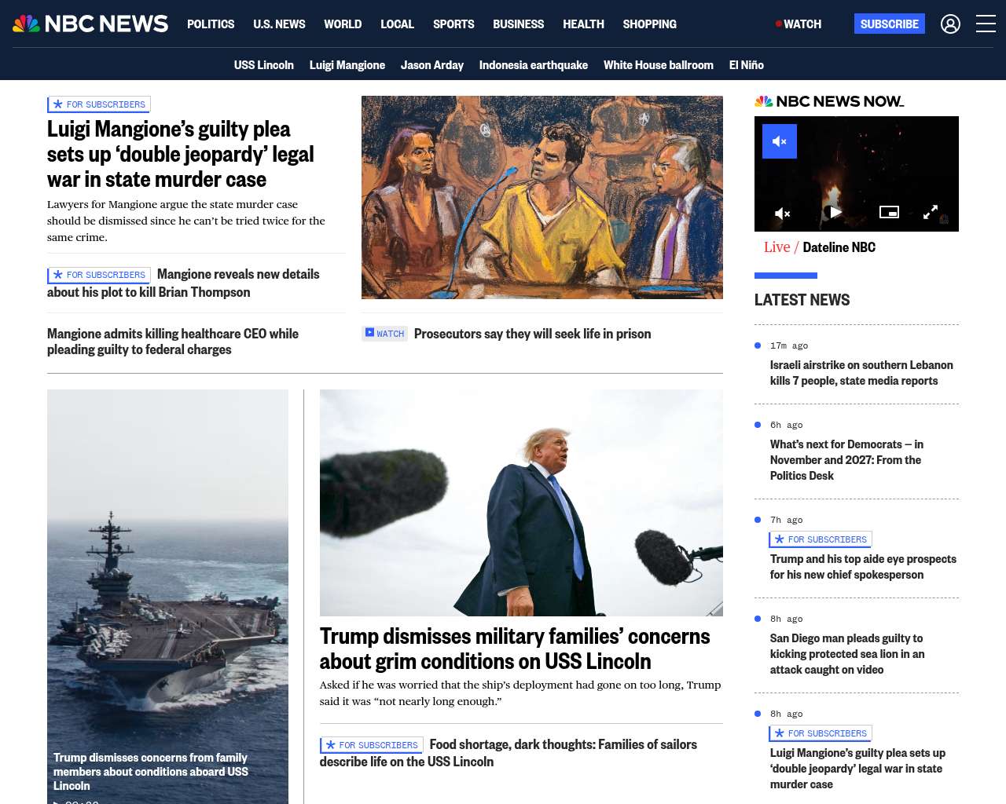The width and height of the screenshot is (1006, 804).
Task: Click the subscriber badge on the spokesperson story
Action: [x=821, y=539]
